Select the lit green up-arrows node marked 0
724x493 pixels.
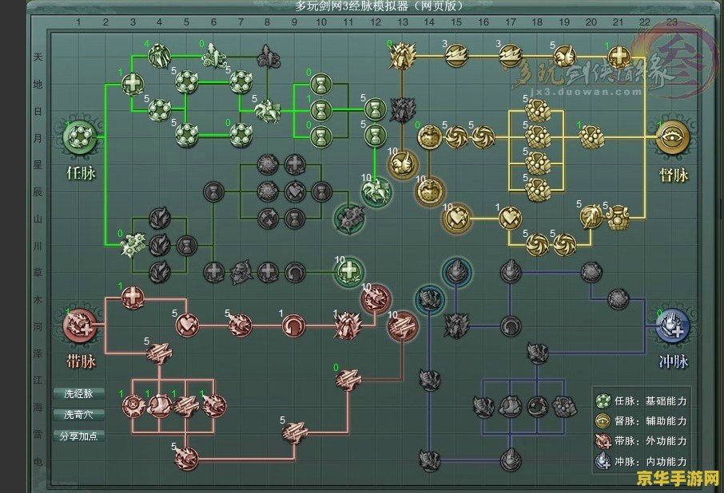[x=213, y=56]
